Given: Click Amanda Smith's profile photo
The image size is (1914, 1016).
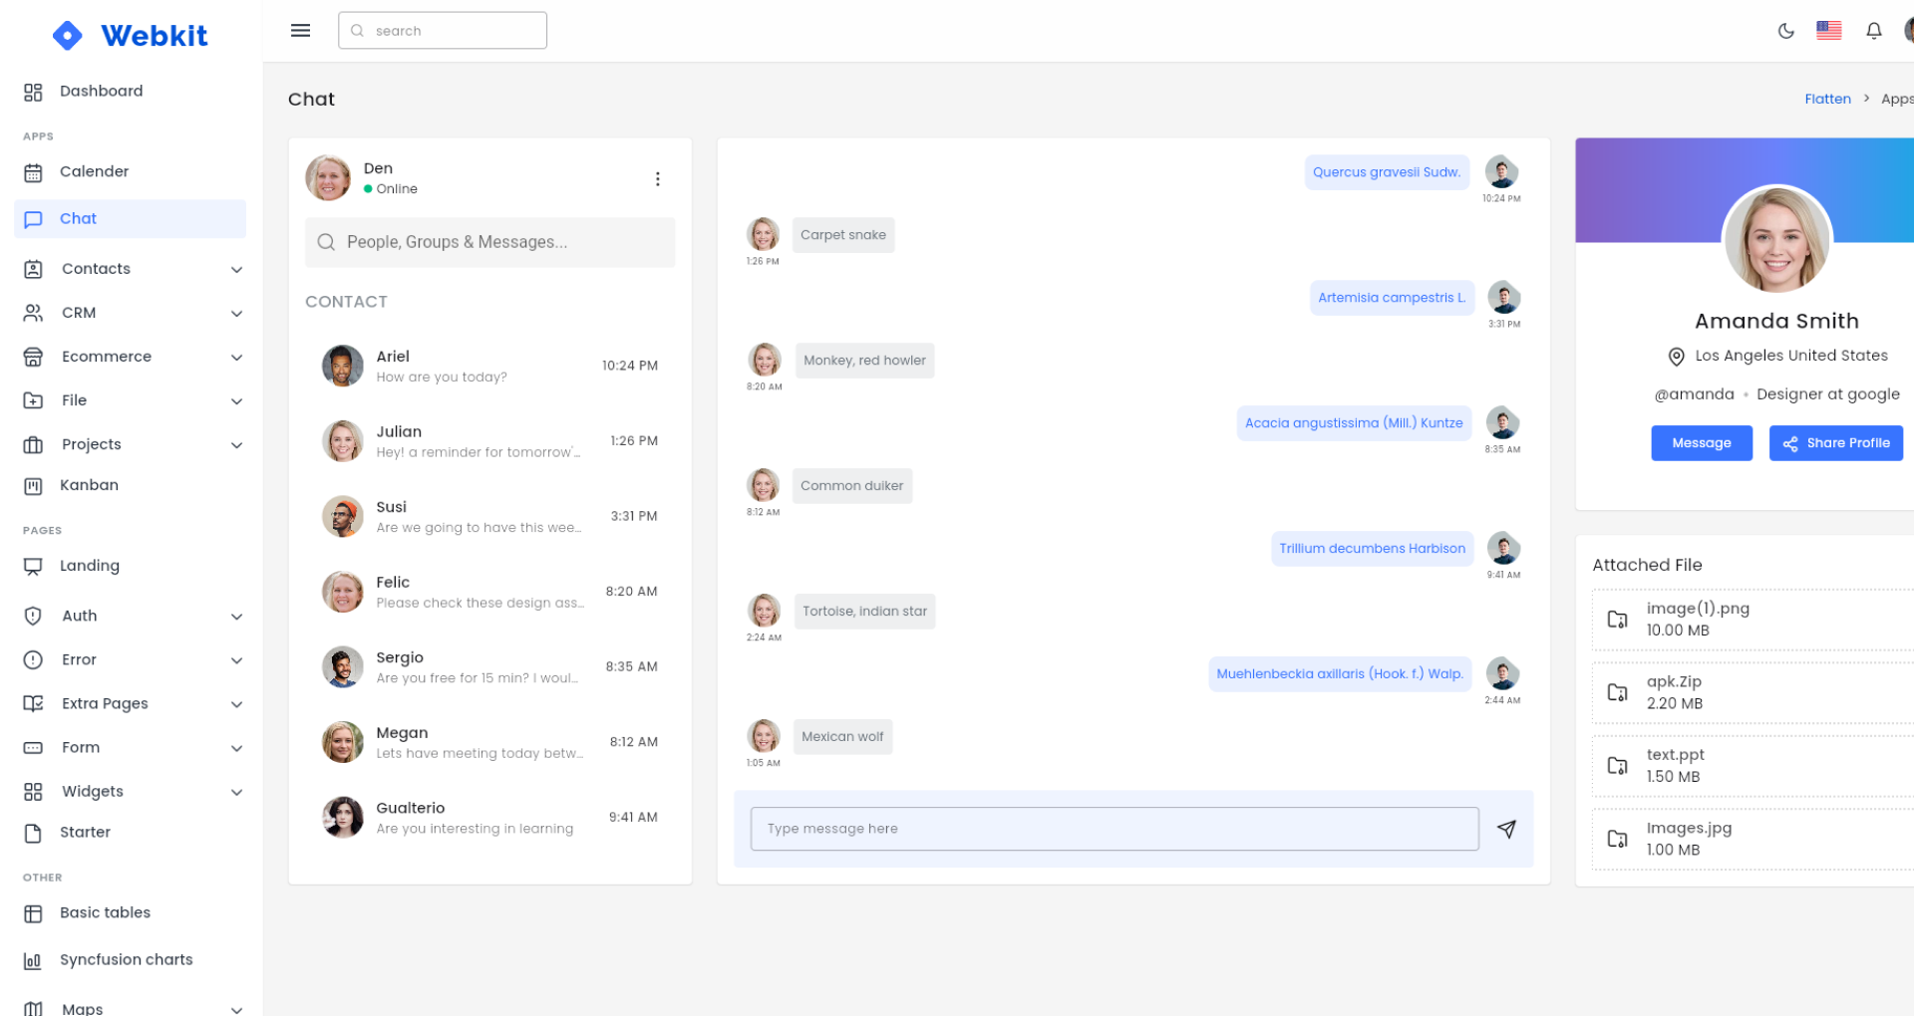Looking at the screenshot, I should (x=1776, y=239).
